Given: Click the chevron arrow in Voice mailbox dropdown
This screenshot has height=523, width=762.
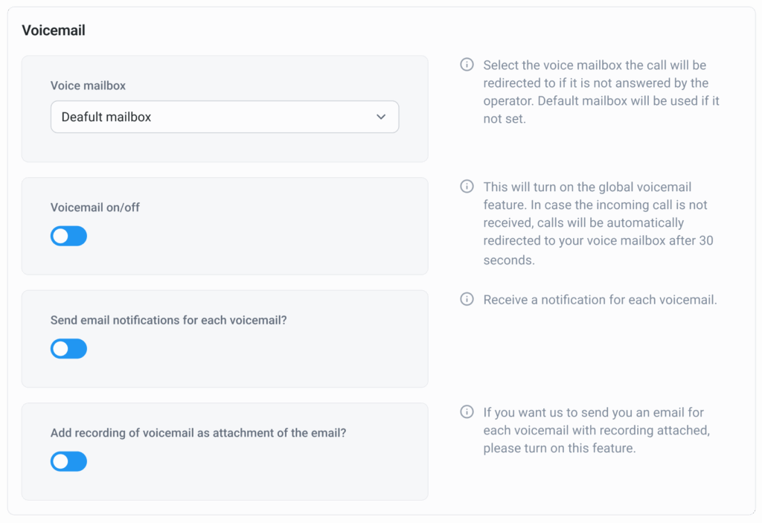Looking at the screenshot, I should pyautogui.click(x=381, y=117).
